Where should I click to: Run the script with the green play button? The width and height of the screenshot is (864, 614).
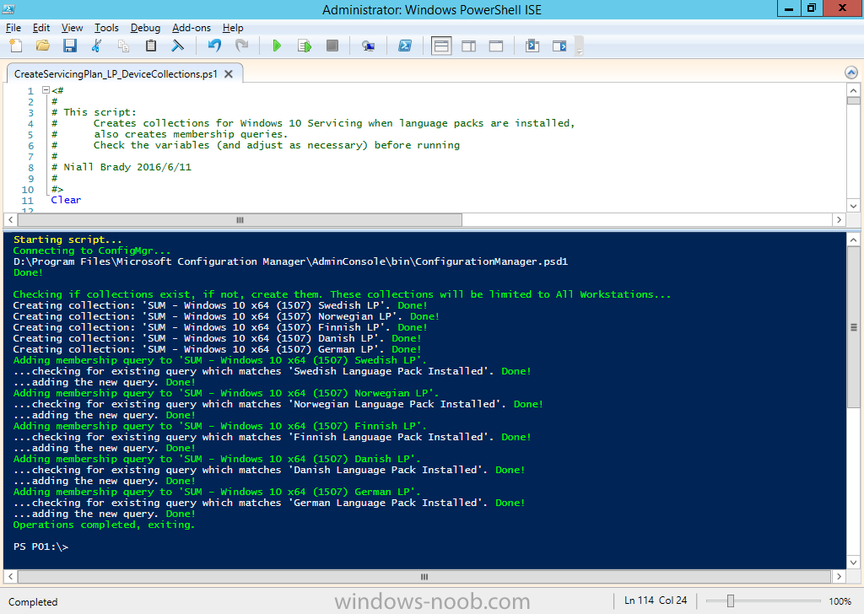pos(276,46)
